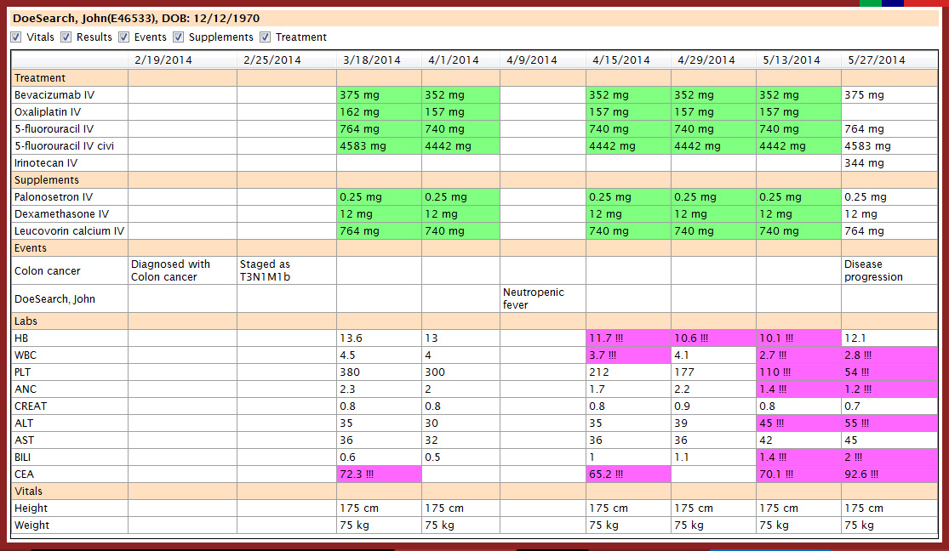Click the flagged CEA value 92.6 !!!

click(x=889, y=474)
